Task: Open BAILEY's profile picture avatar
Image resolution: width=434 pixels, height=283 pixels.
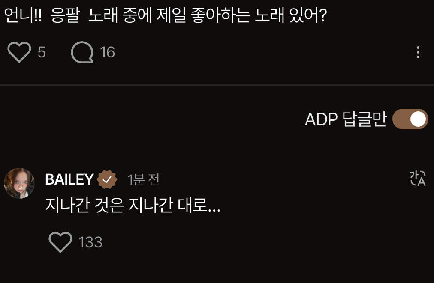Action: tap(19, 183)
